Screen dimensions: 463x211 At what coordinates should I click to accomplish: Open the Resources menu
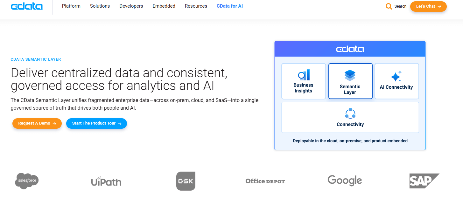click(x=196, y=6)
